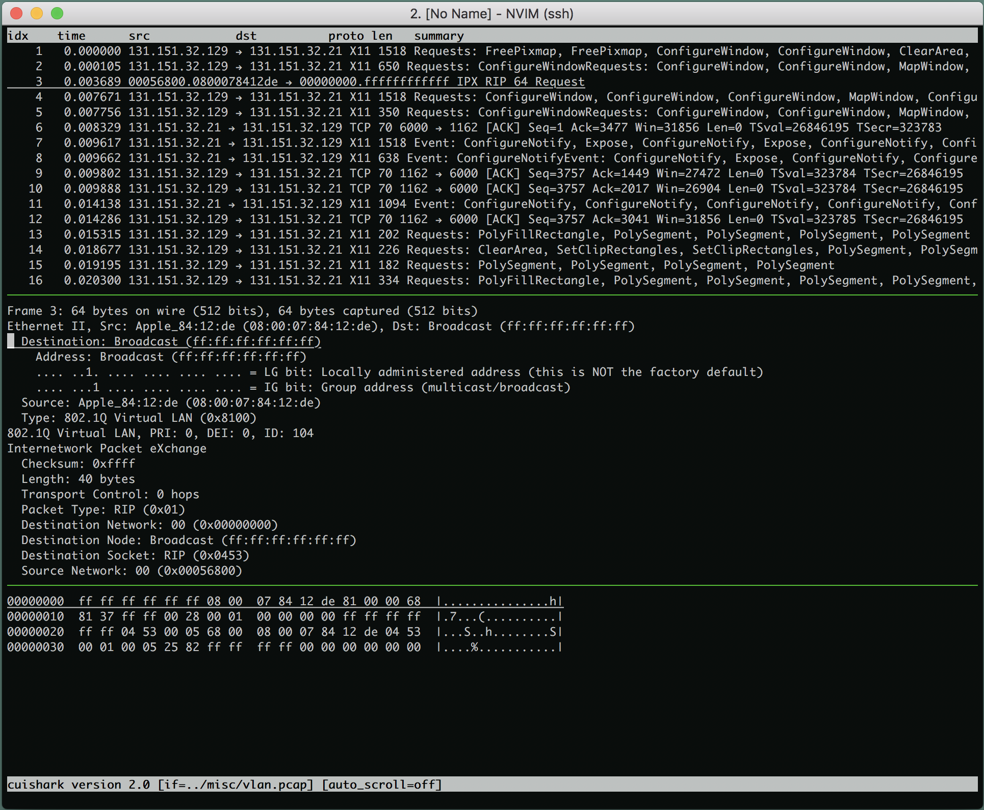Expand the Ethernet II header line
Viewport: 984px width, 810px height.
point(320,326)
